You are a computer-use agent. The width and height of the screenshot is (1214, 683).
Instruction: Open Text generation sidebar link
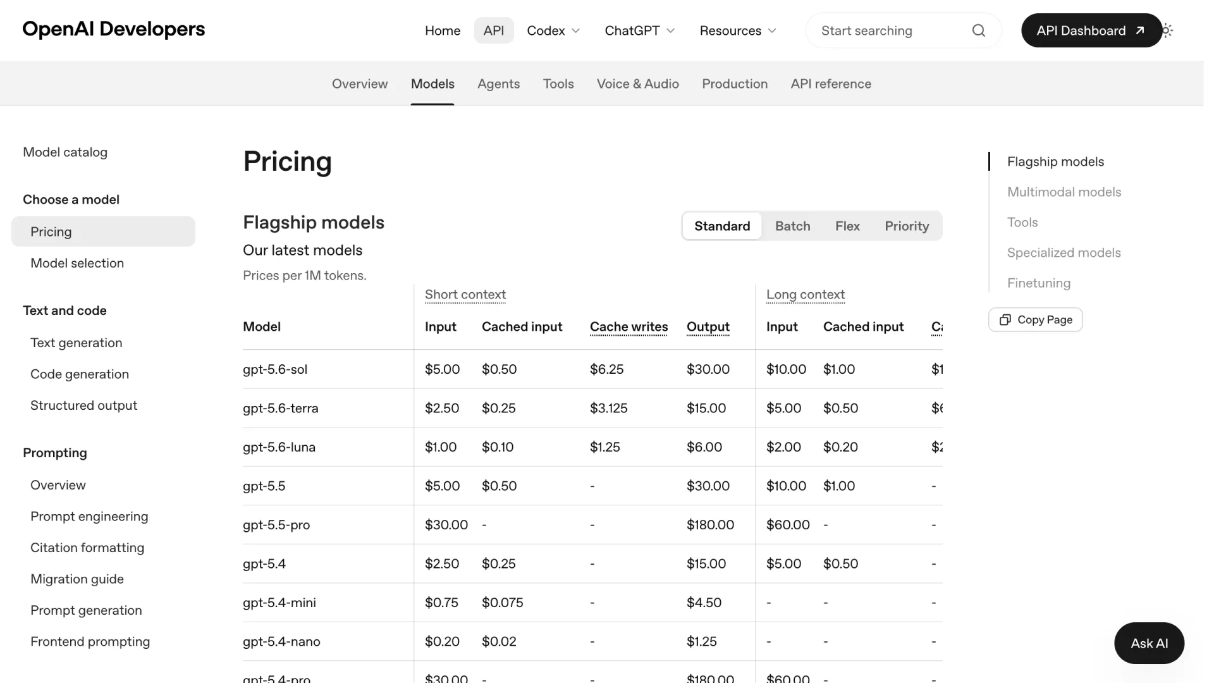(77, 343)
